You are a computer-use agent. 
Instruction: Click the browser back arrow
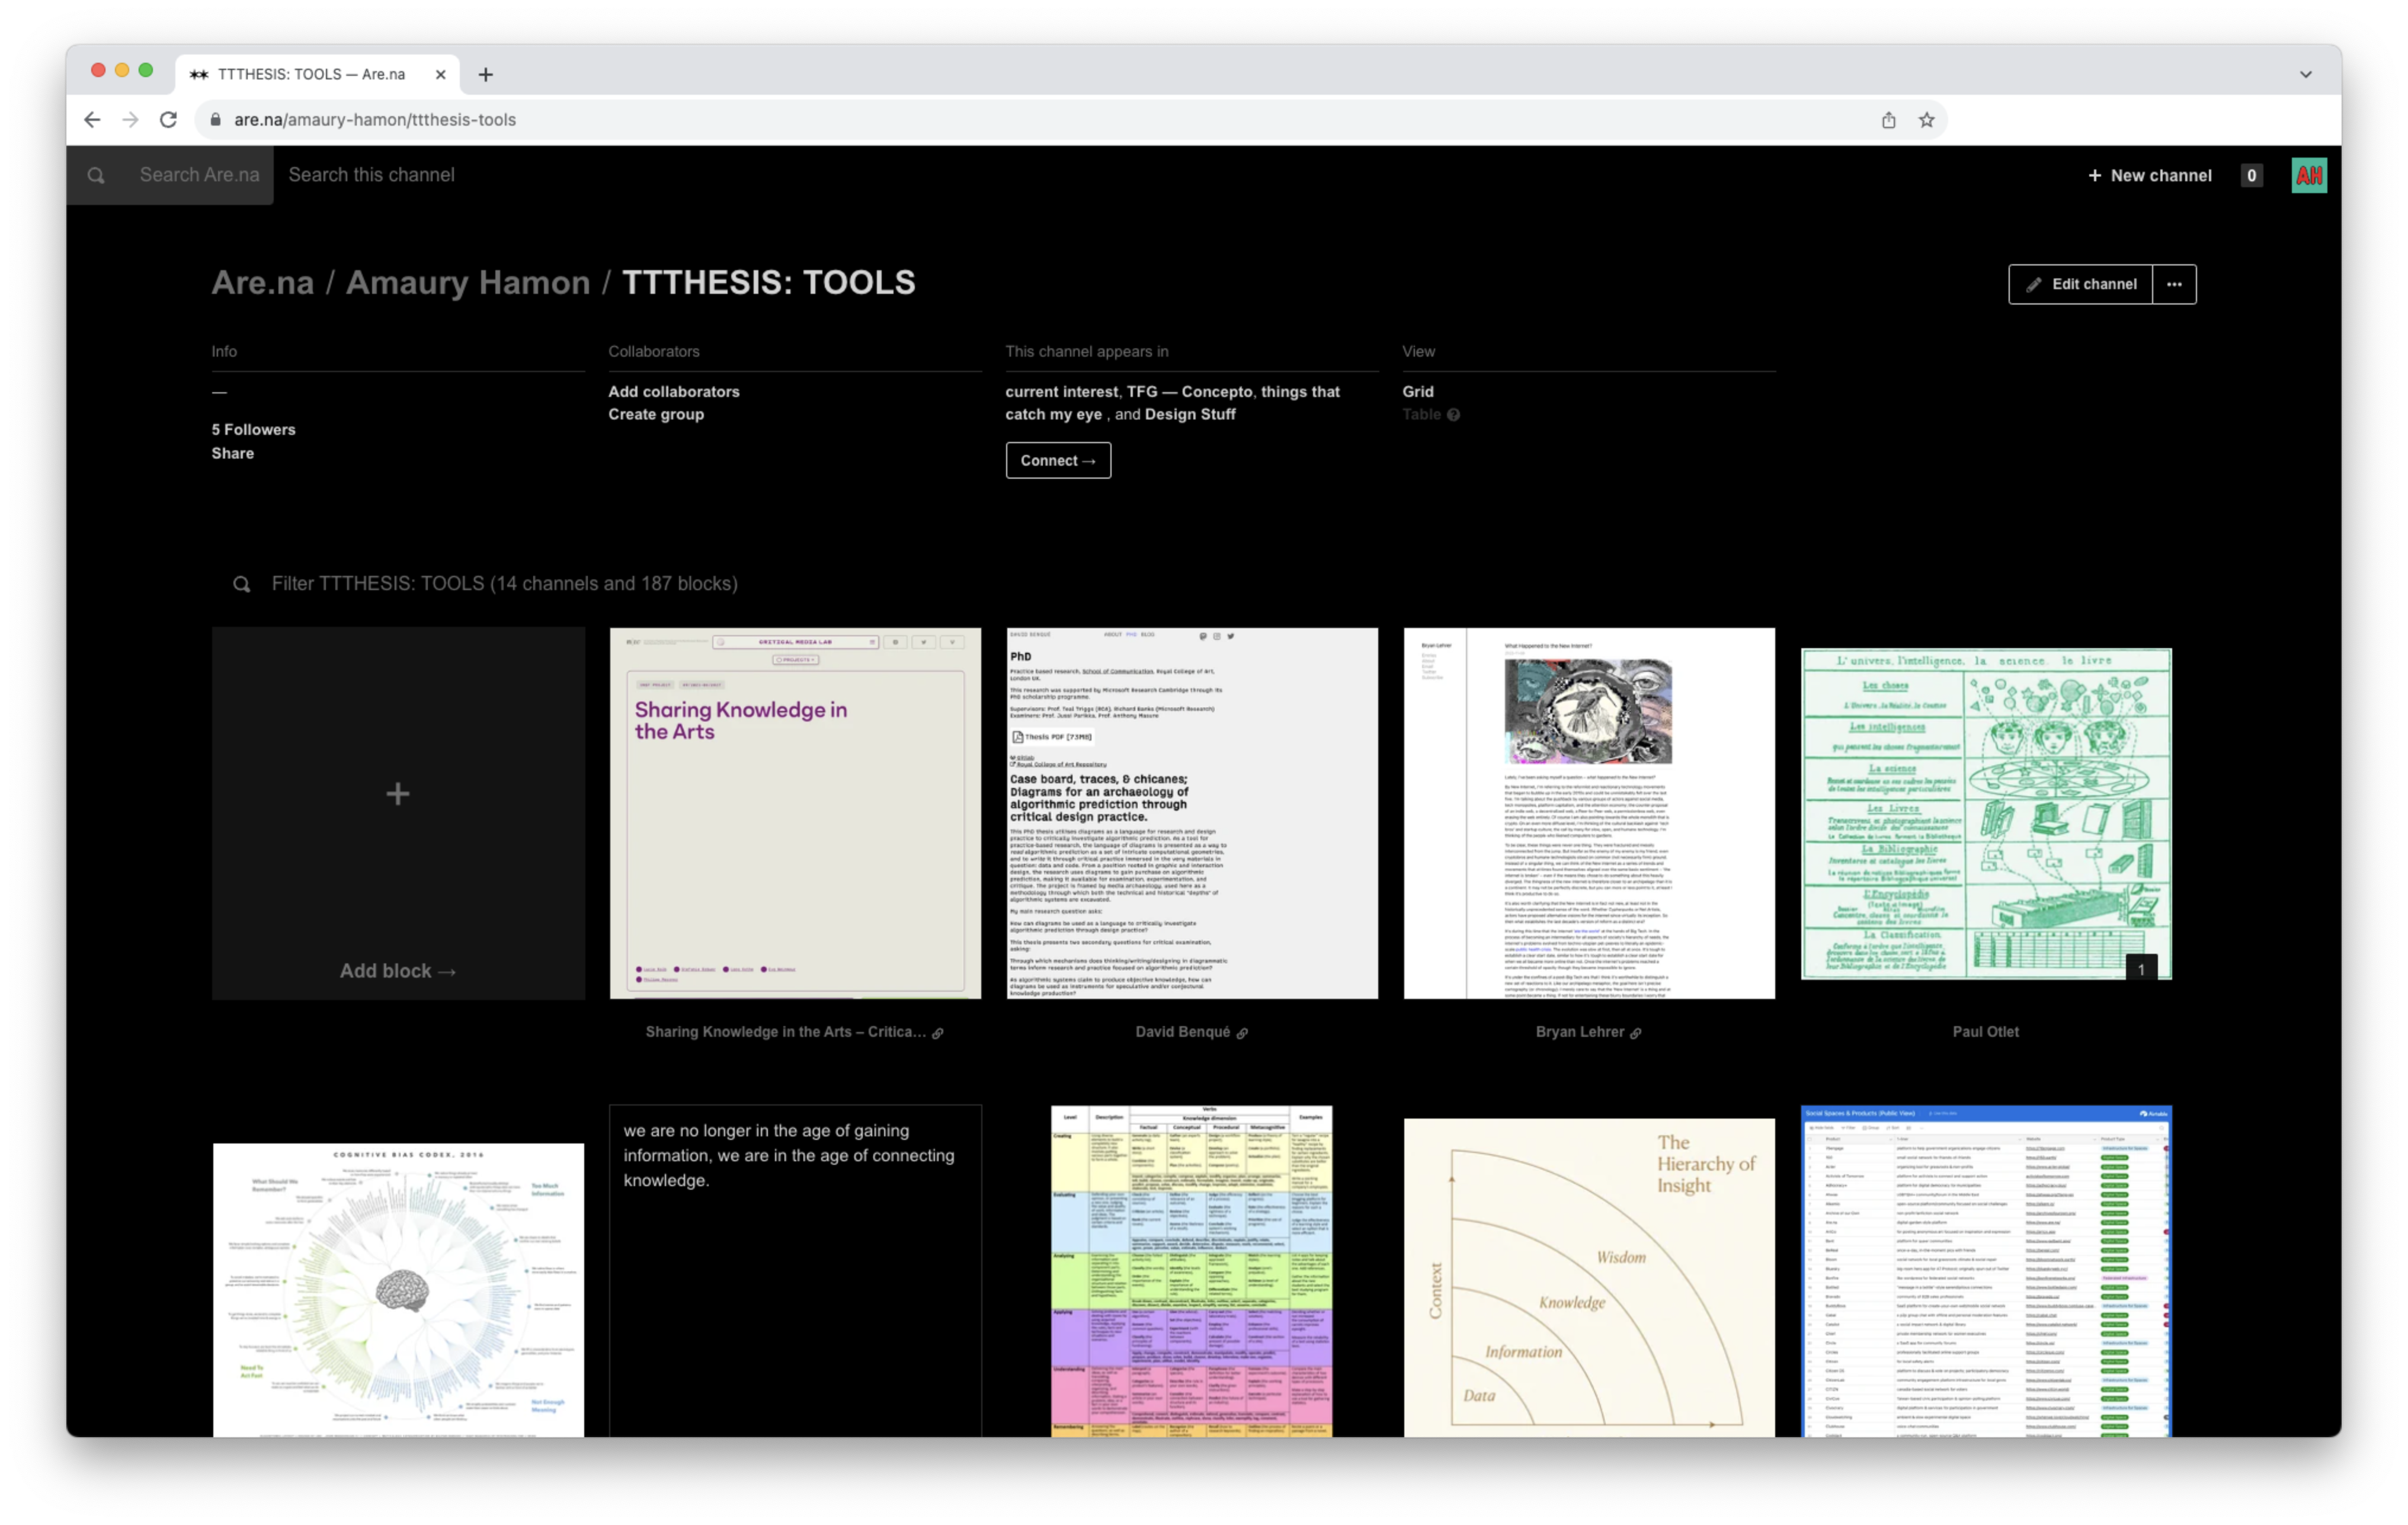(92, 120)
